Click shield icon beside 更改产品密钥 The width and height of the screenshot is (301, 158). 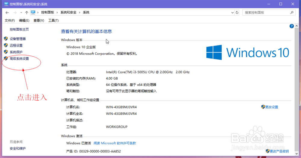[268, 151]
